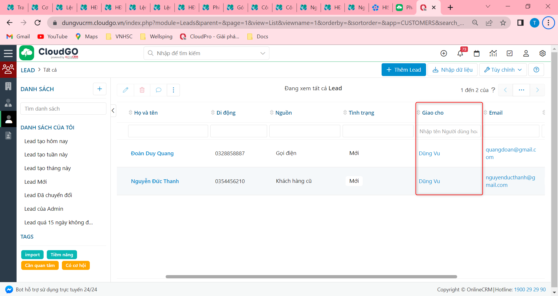Click the quick create plus icon
Image resolution: width=558 pixels, height=296 pixels.
[443, 53]
